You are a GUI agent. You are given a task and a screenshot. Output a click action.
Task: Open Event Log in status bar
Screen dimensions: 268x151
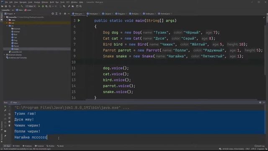pyautogui.click(x=260, y=146)
